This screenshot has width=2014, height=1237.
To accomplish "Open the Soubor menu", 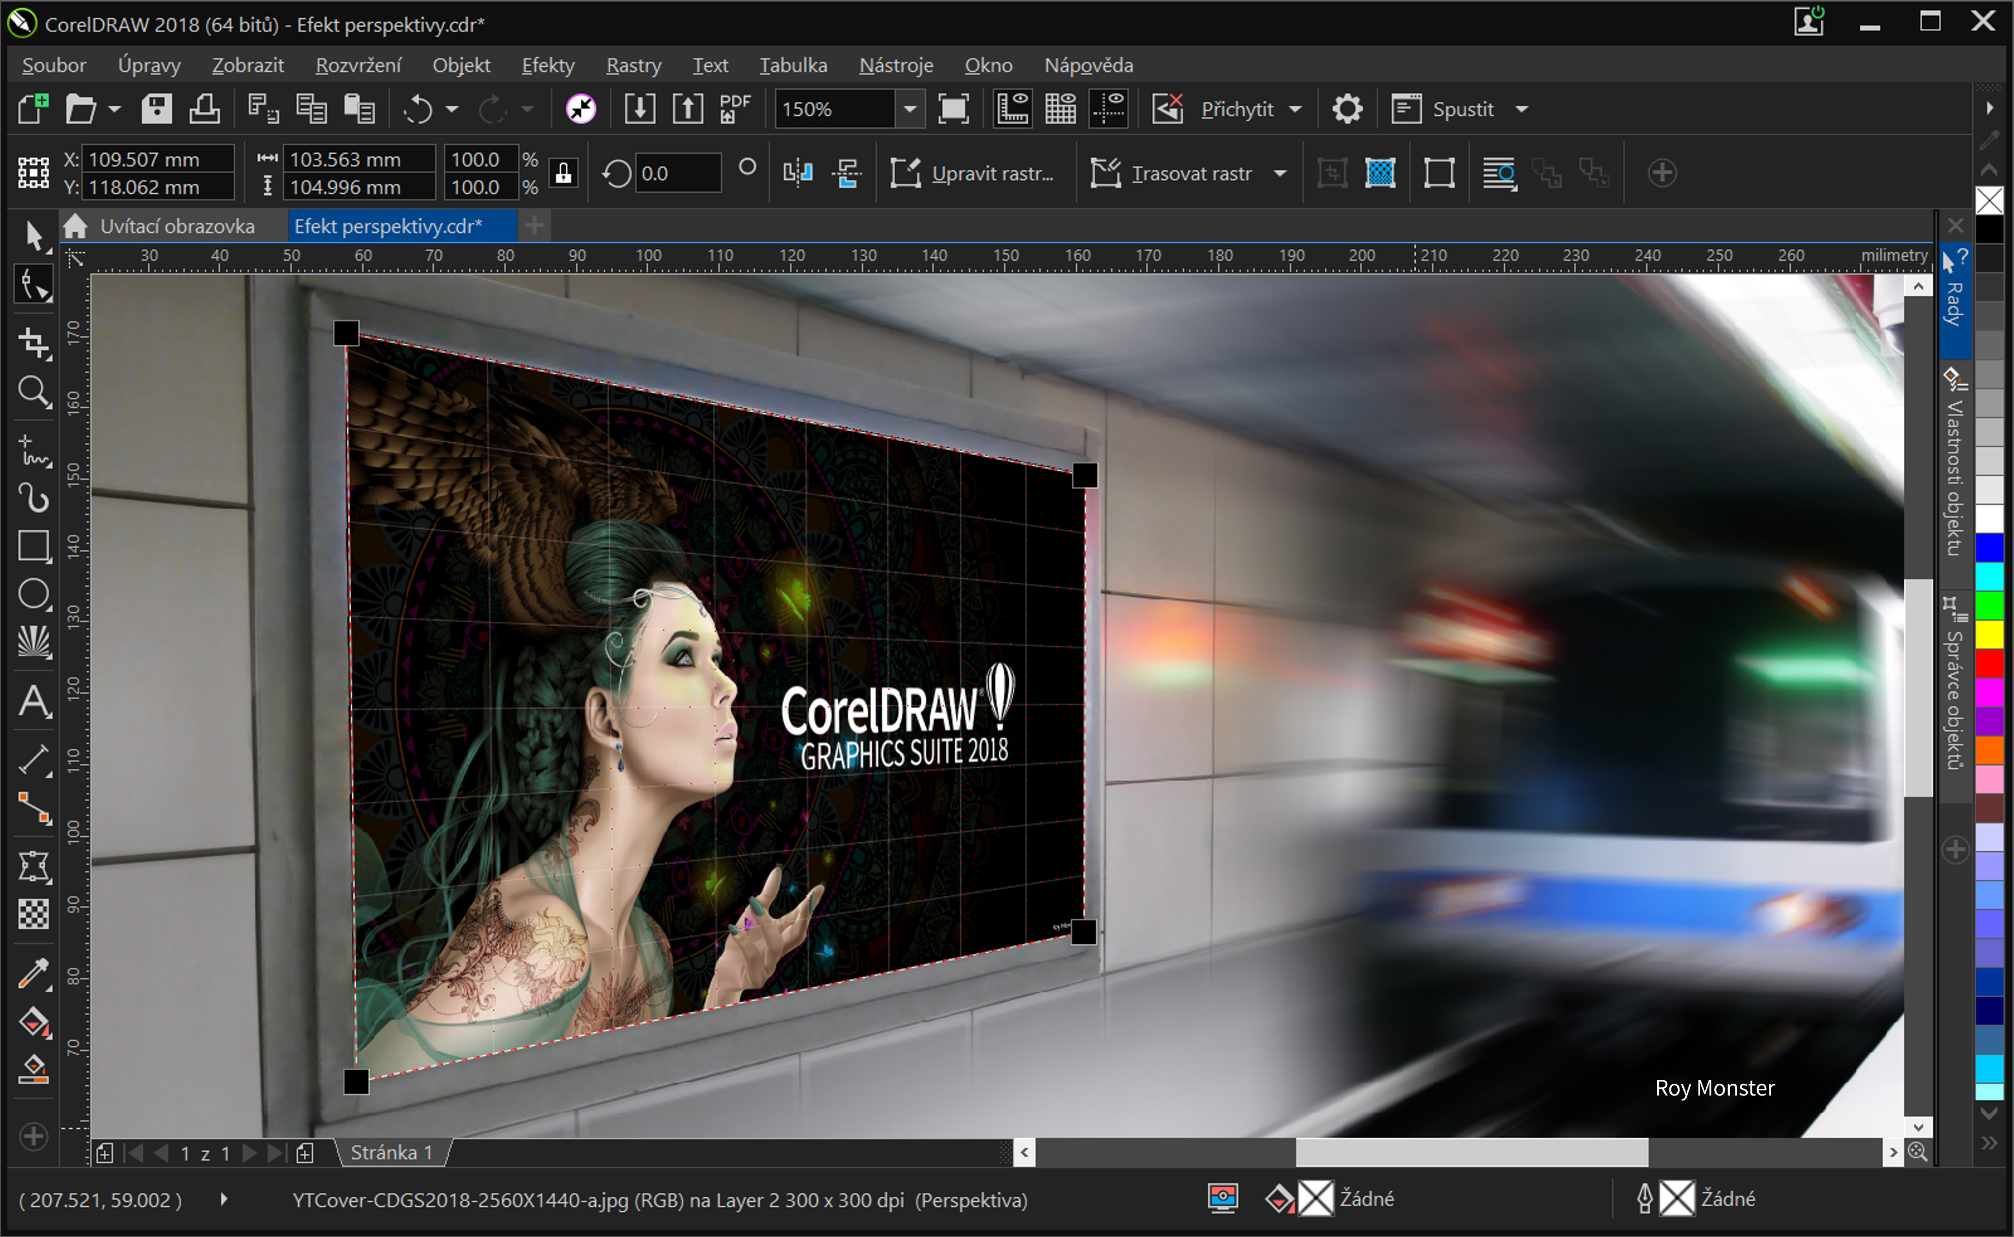I will coord(54,65).
